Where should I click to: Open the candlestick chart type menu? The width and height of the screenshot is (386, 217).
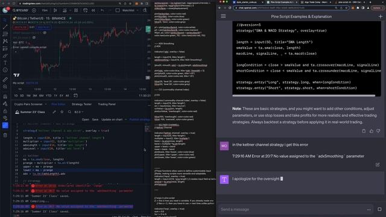55,10
